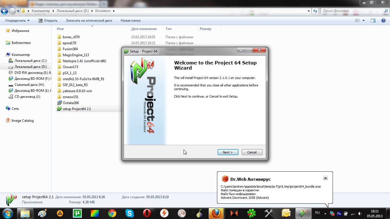Select the yabause-0.9.10-win folder
Image resolution: width=390 pixels, height=219 pixels.
coord(77,91)
